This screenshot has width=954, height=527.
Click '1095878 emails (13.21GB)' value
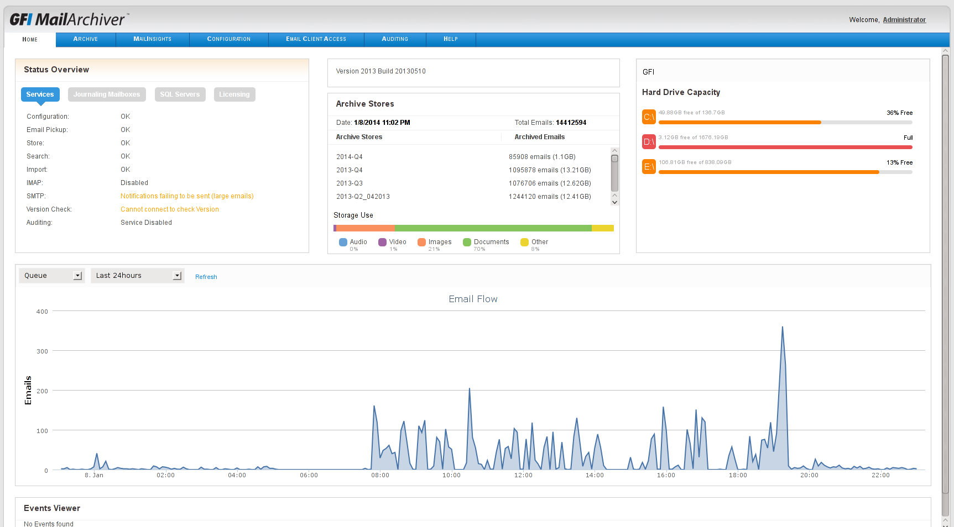point(550,170)
